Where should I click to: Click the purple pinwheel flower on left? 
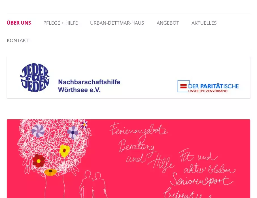(x=38, y=131)
